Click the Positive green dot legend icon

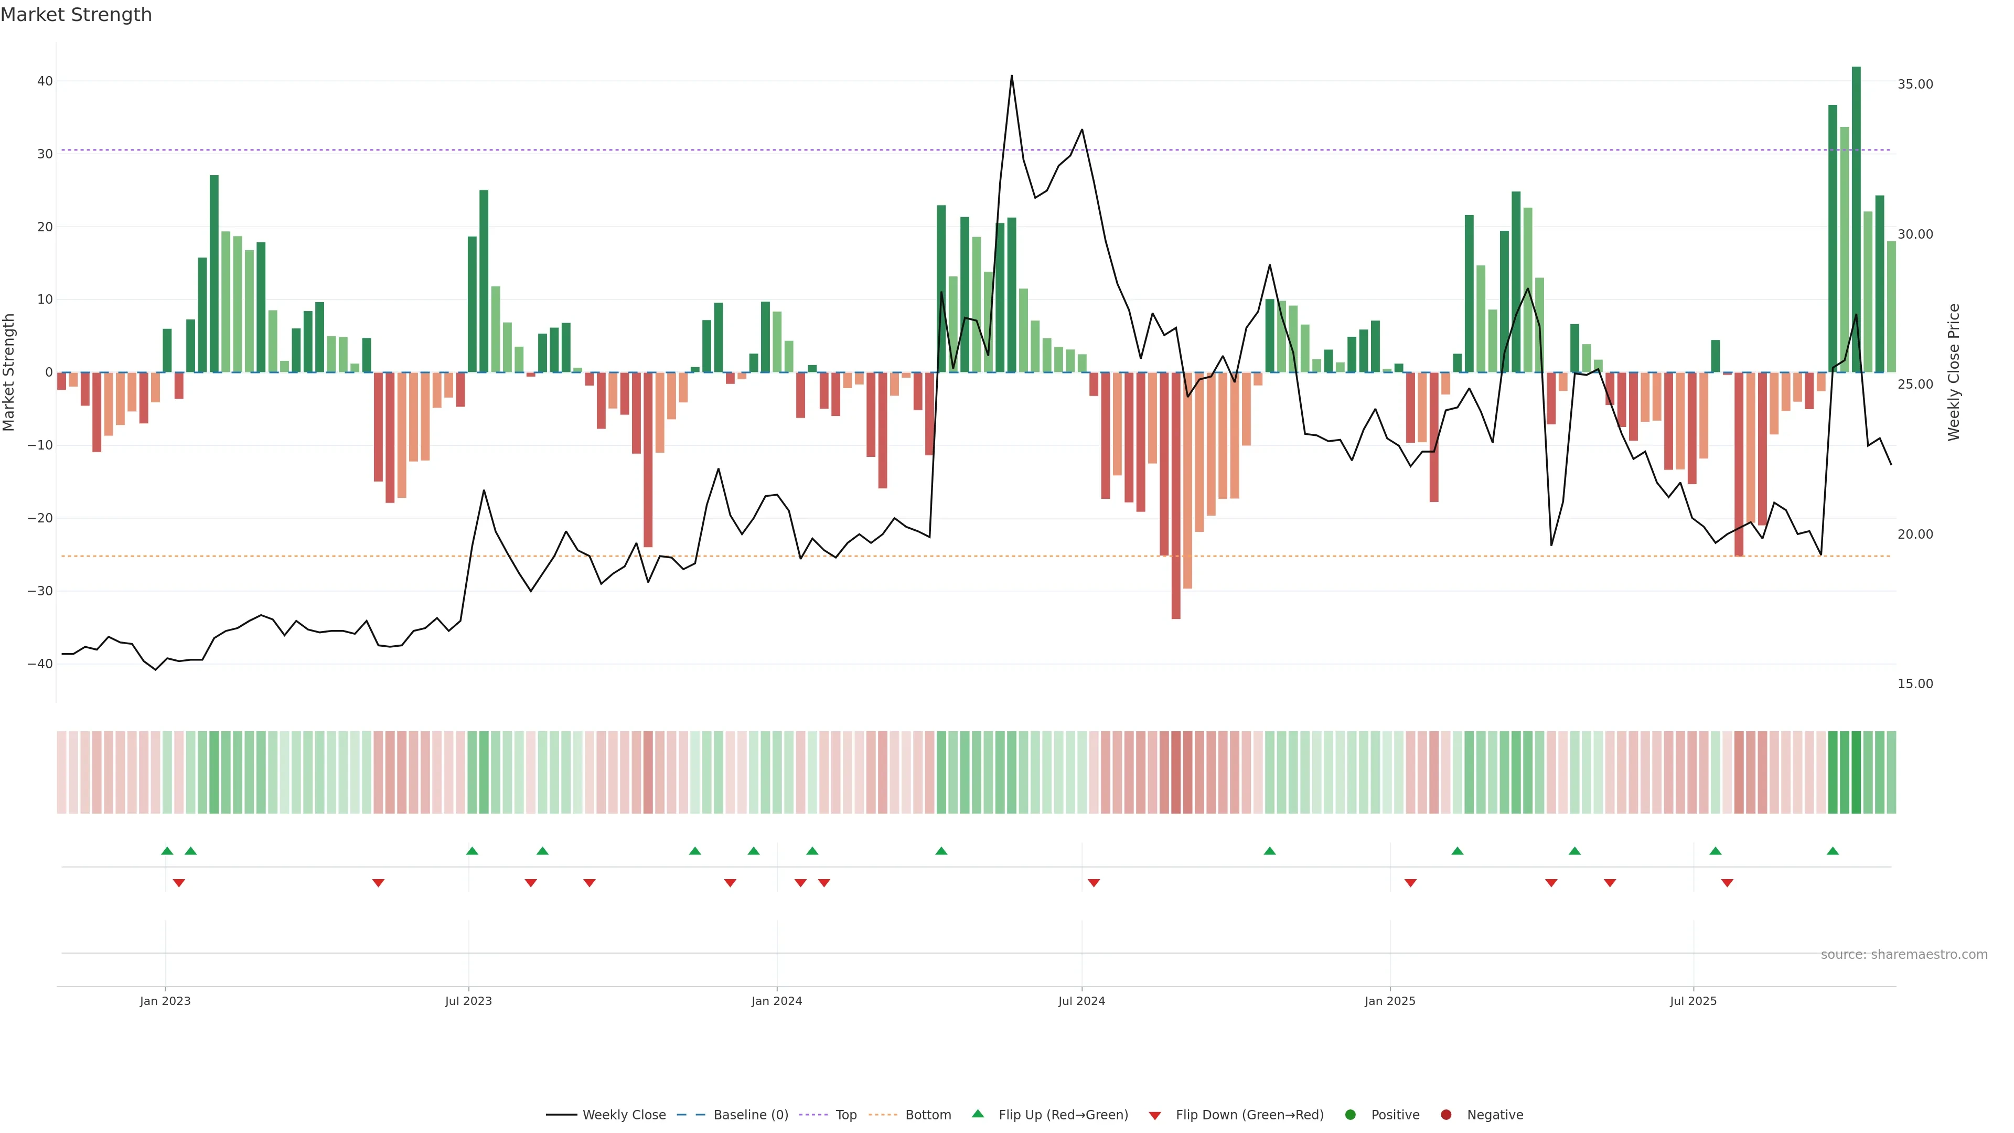pos(1350,1115)
